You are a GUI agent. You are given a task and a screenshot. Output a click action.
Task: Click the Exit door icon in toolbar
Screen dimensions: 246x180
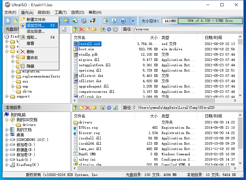point(132,21)
